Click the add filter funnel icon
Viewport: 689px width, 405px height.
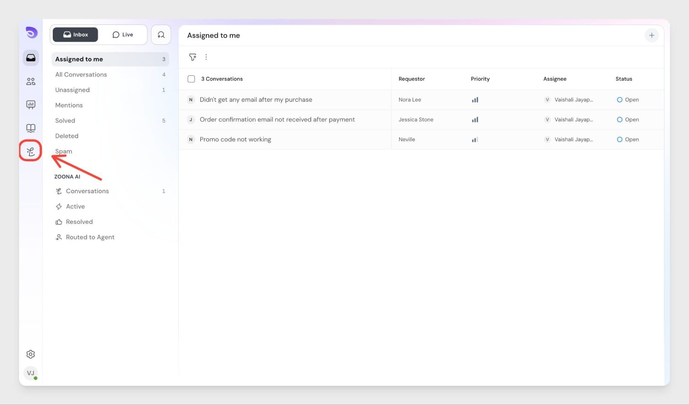[x=192, y=57]
